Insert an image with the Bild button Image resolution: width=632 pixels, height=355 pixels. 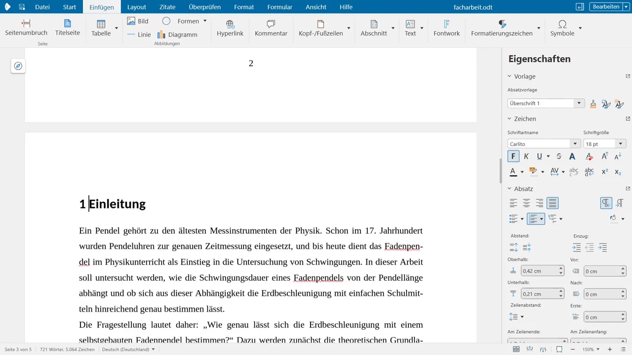[137, 21]
